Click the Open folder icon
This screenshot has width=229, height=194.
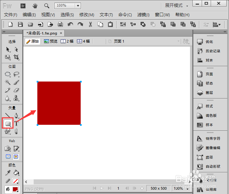[30, 24]
